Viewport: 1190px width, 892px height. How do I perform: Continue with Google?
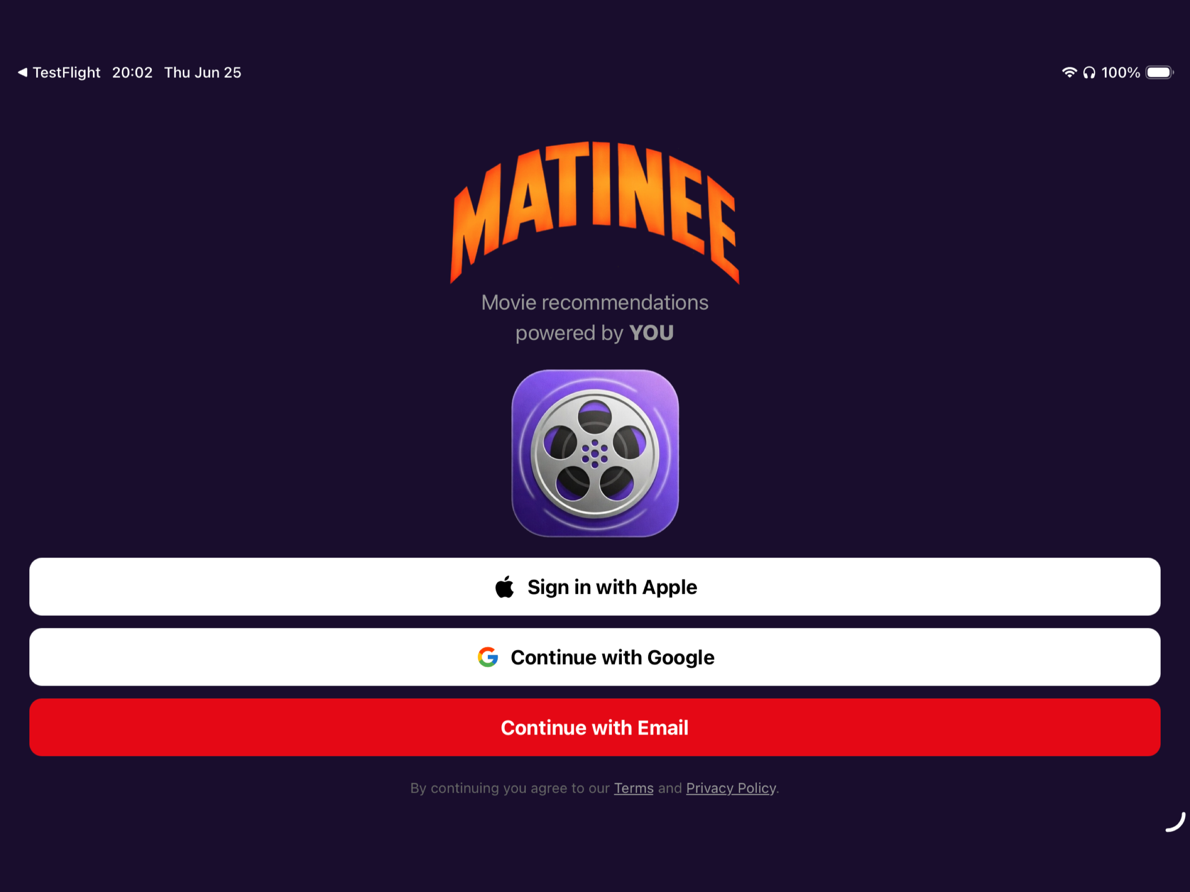click(x=595, y=657)
